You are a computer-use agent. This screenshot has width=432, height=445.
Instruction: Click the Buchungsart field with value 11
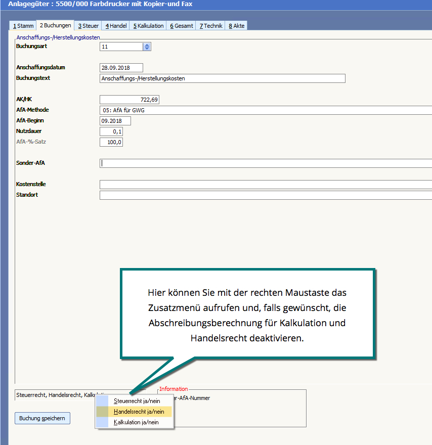click(x=121, y=47)
